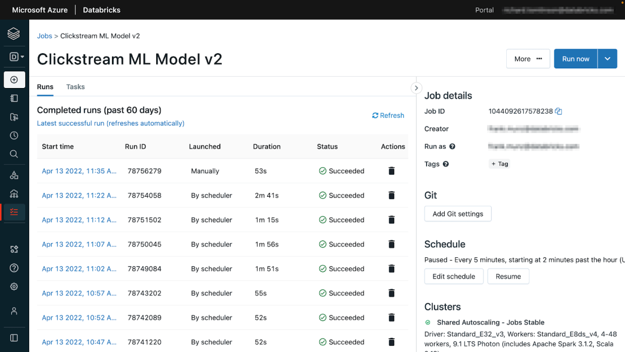Add a tag with the + Tag chip
Screen dimensions: 625x352
coord(499,164)
